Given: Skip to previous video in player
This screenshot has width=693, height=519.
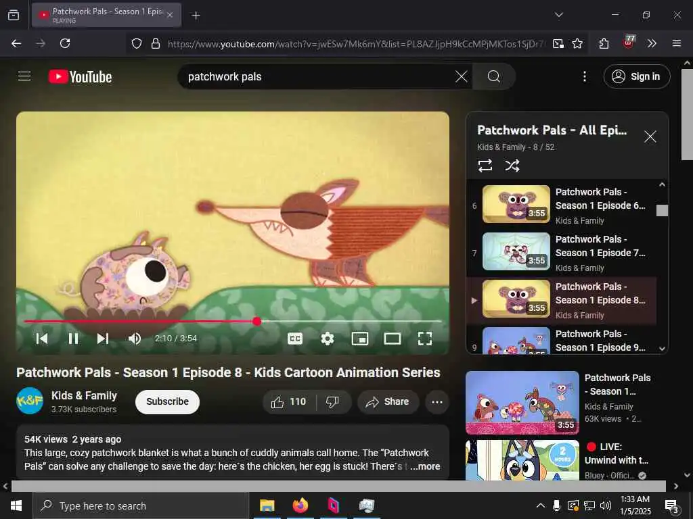Looking at the screenshot, I should point(42,339).
